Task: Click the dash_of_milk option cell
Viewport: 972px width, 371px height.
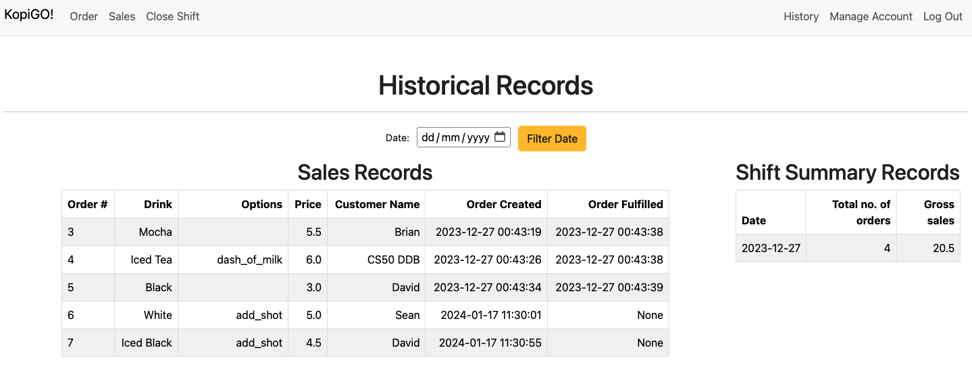Action: (x=249, y=259)
